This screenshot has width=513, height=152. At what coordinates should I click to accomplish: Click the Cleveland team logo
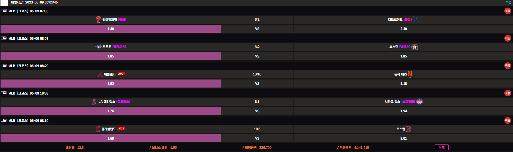click(98, 129)
